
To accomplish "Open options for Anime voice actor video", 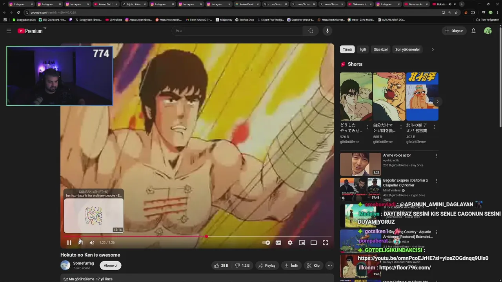I will point(437,155).
